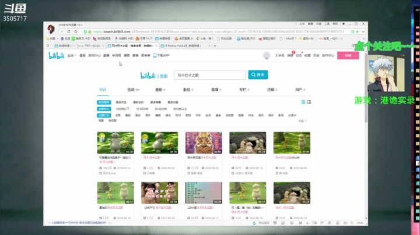Expand the bookmarks bar overflow chevron
This screenshot has height=235, width=420.
pos(341,38)
